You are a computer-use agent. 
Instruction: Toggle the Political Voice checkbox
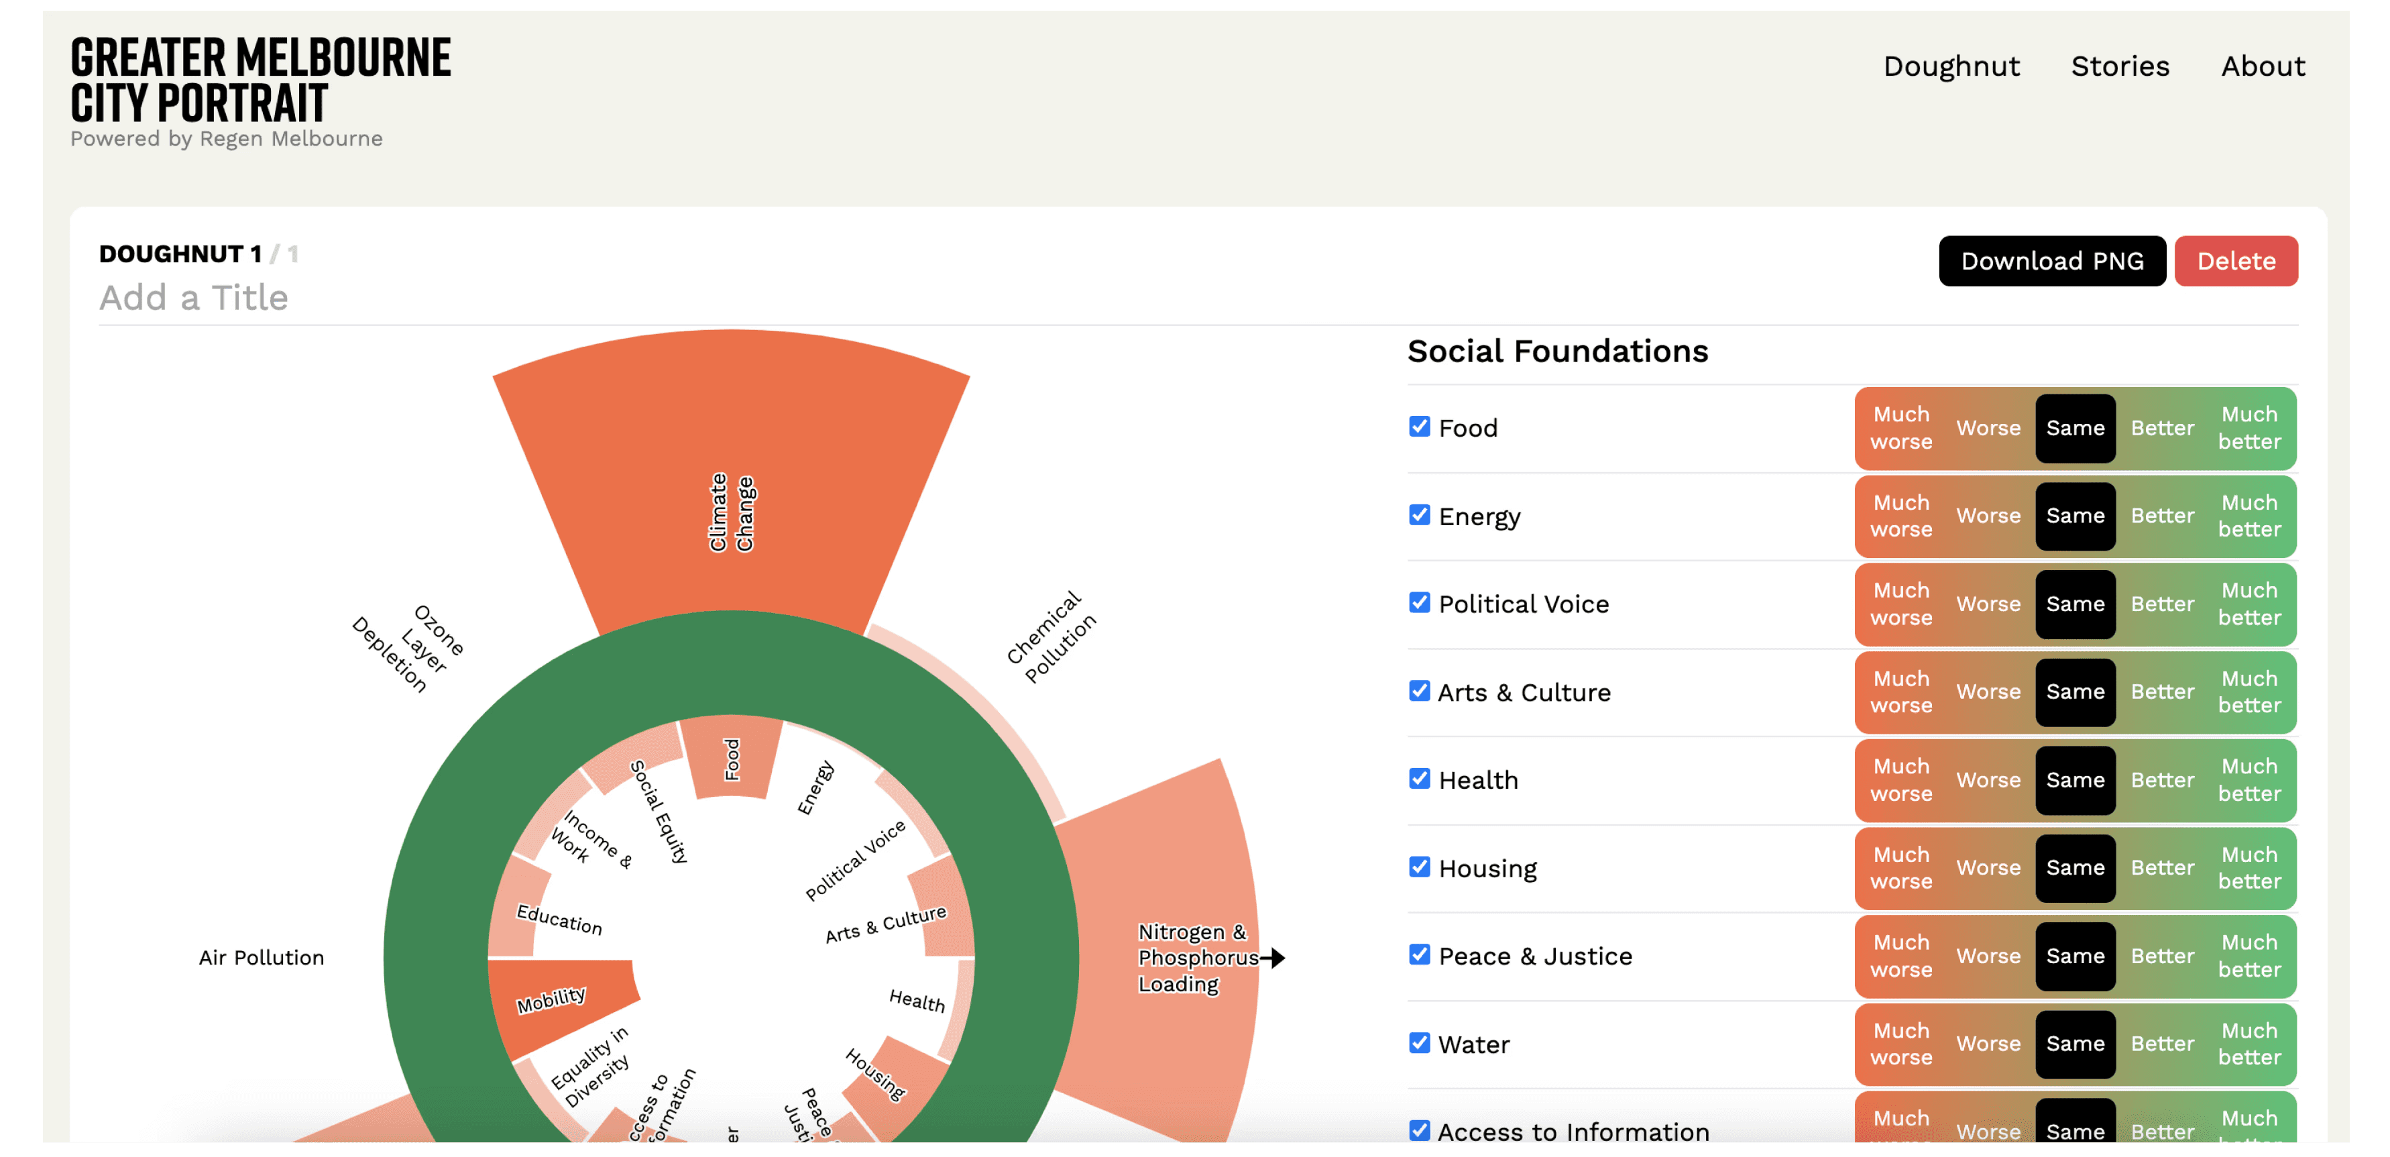[x=1418, y=603]
